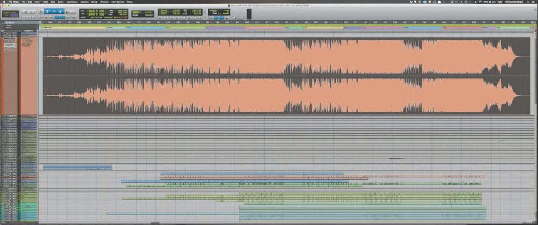Click the purple marker section left of centre
Viewport: 538px width, 225px height.
tap(225, 28)
